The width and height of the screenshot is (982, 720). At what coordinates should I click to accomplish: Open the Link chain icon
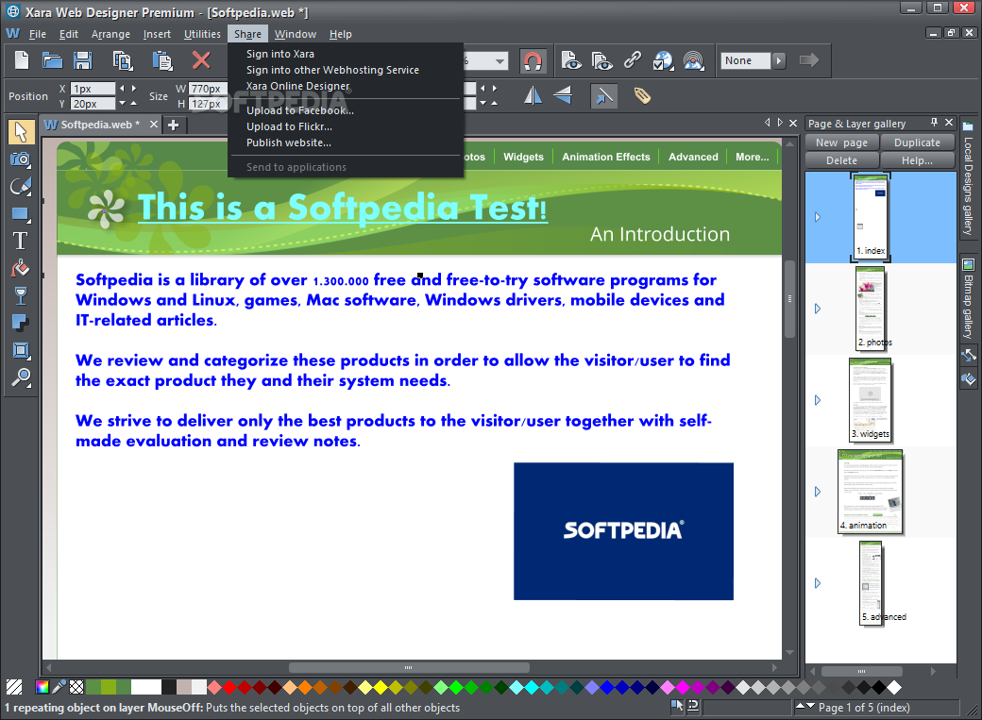633,60
